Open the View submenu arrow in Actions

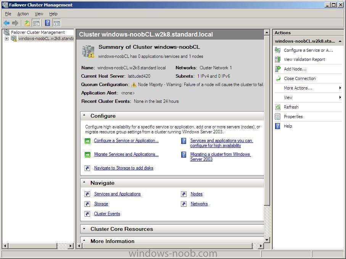(340, 98)
